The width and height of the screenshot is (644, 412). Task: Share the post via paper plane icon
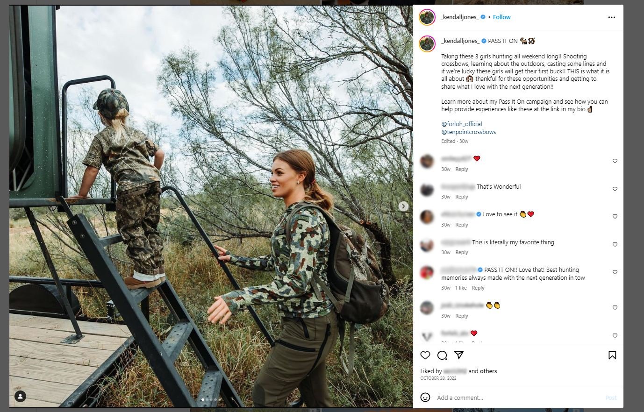coord(459,355)
